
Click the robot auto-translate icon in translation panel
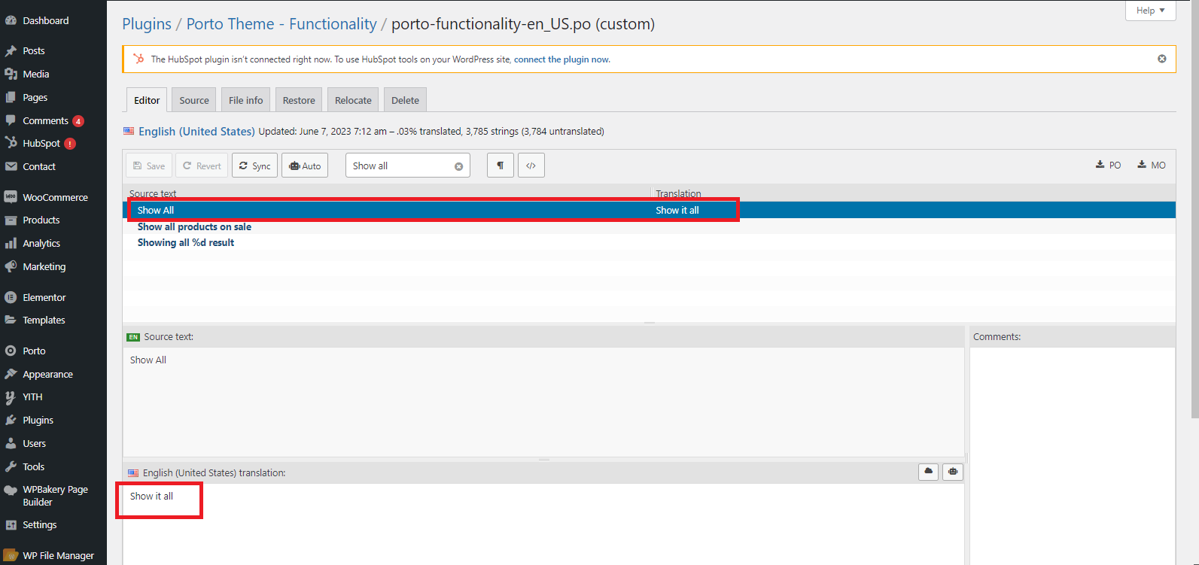pyautogui.click(x=953, y=472)
